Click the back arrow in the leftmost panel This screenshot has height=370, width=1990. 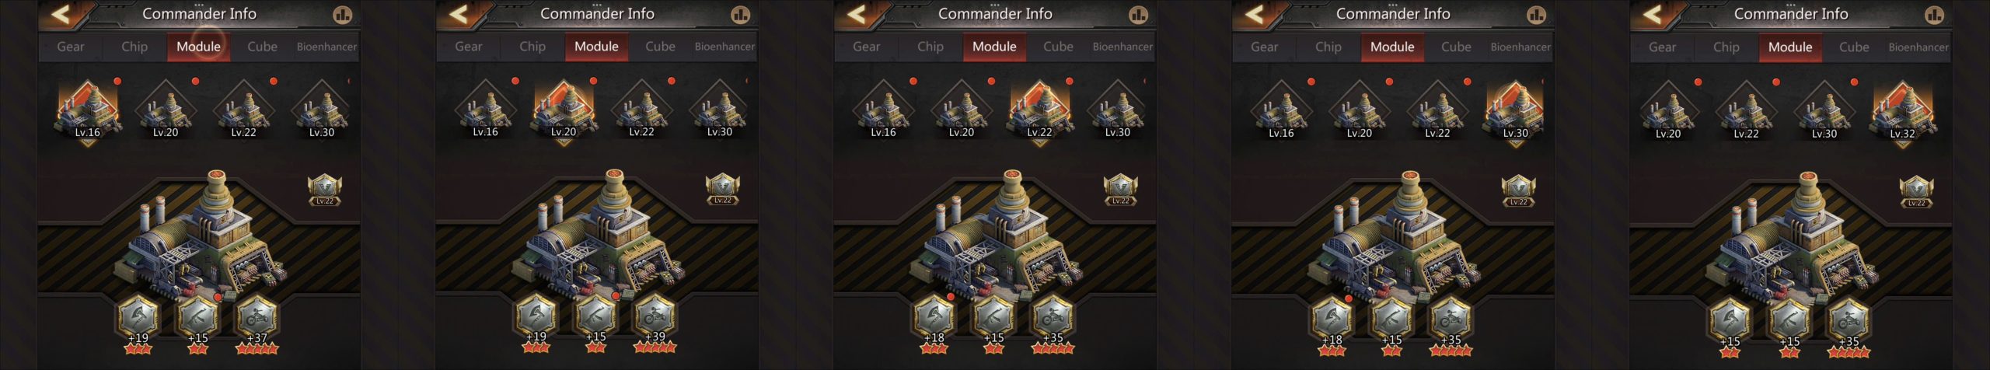click(x=61, y=14)
